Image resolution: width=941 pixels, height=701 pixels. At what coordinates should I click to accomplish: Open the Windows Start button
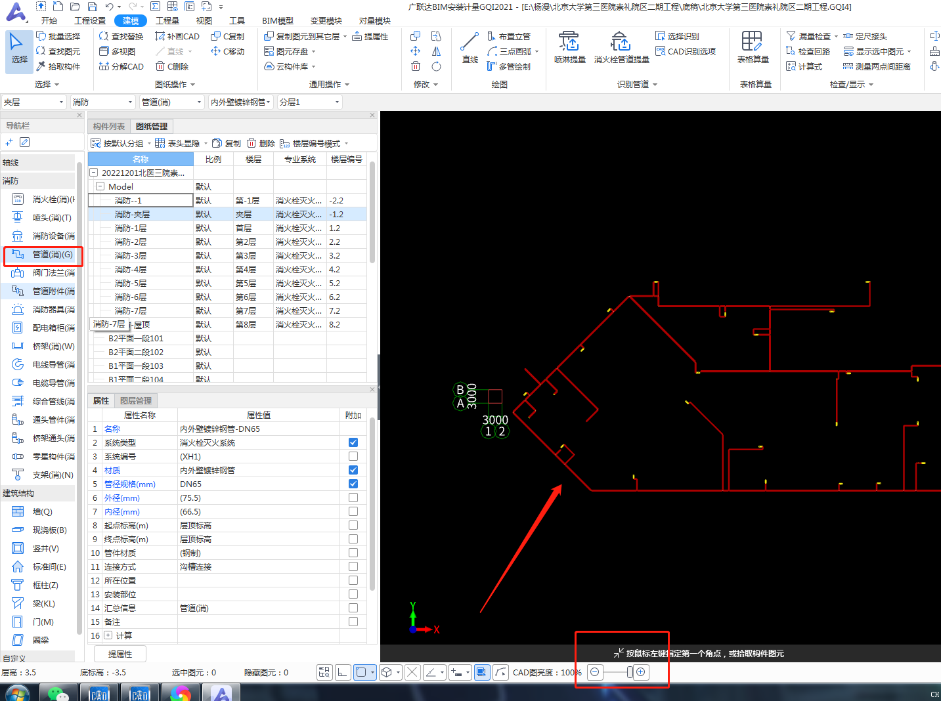(17, 692)
